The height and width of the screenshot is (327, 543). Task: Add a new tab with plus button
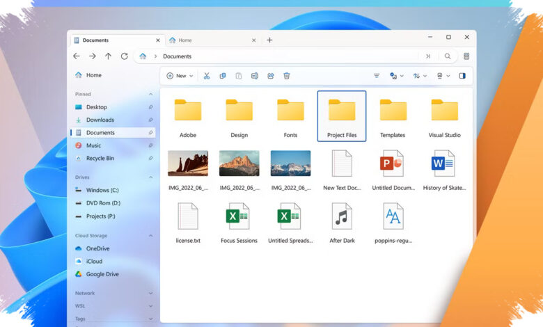(269, 40)
